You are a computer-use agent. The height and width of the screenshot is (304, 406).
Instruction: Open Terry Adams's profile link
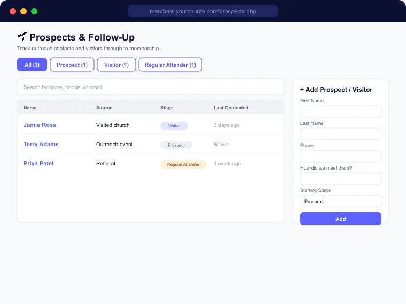pos(41,144)
